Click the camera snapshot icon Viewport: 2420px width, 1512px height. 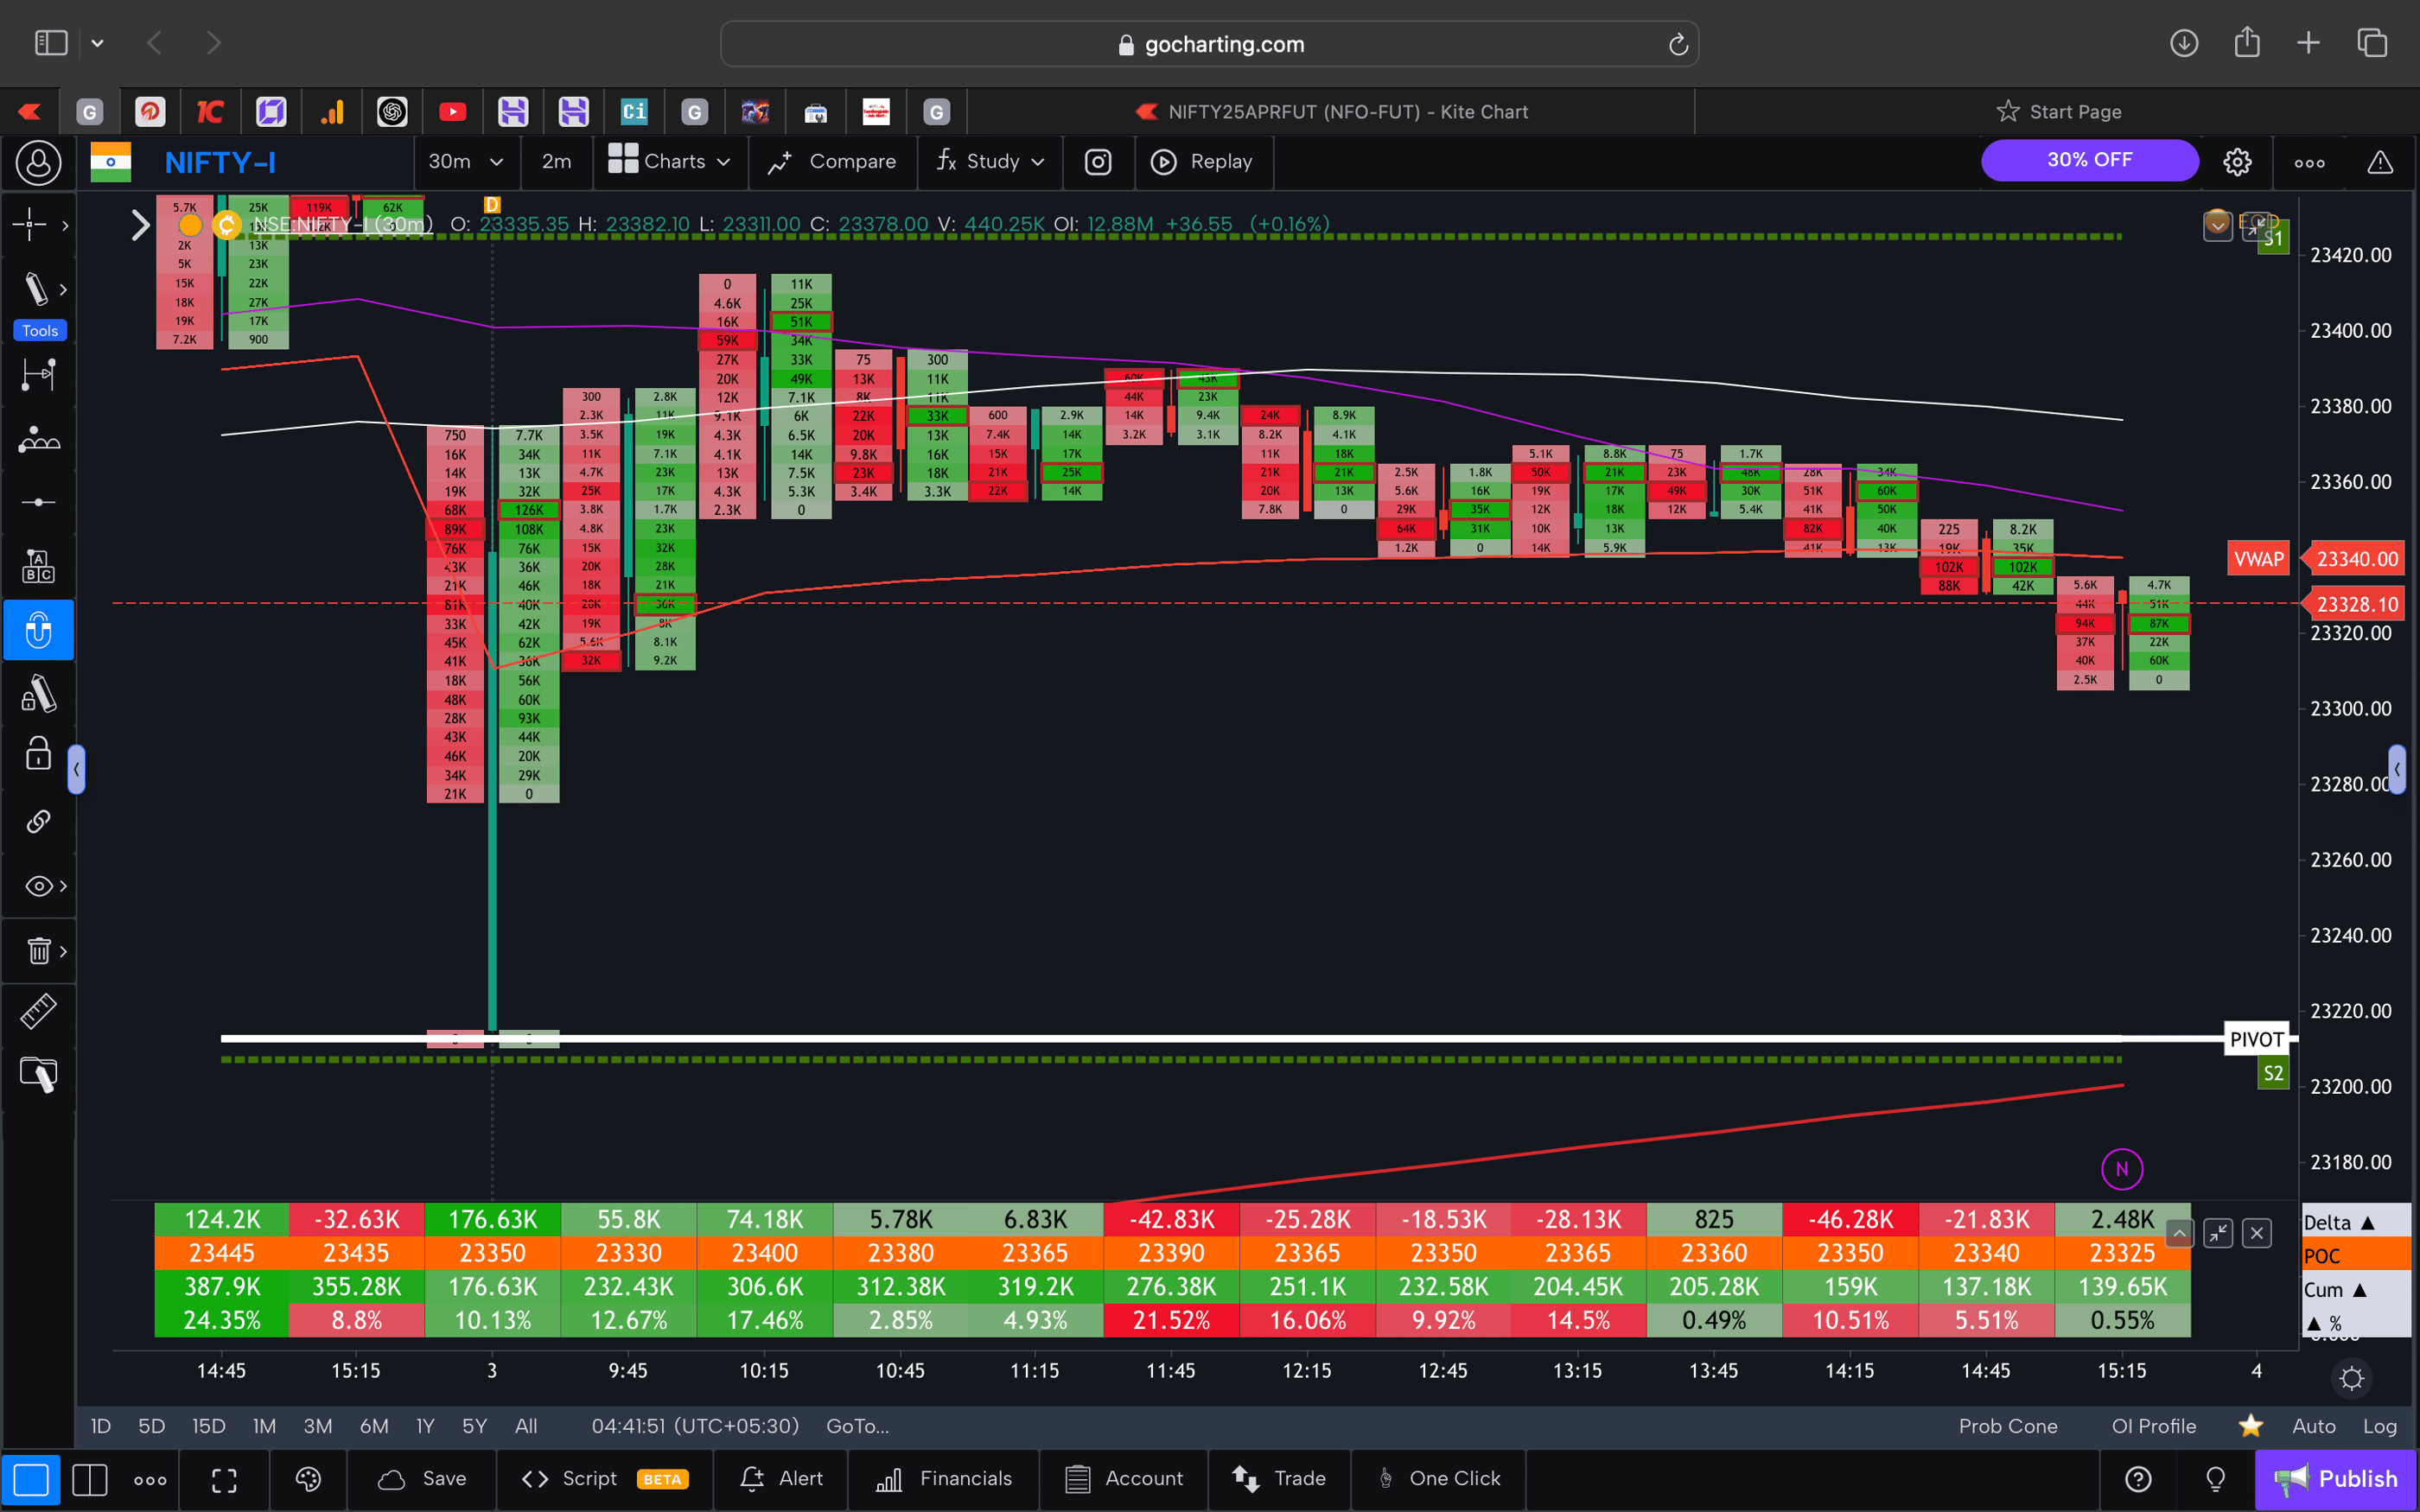click(1098, 161)
